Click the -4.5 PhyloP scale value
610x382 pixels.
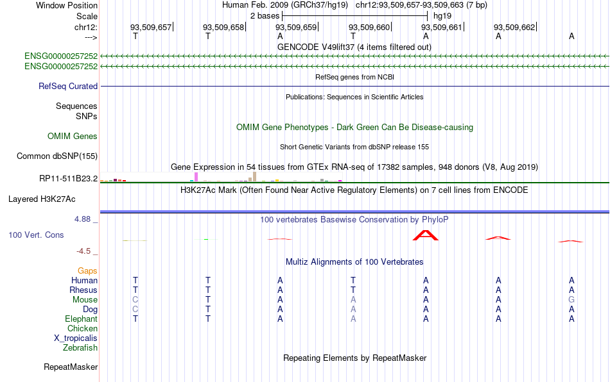tap(83, 251)
